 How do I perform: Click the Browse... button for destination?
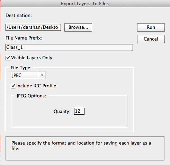[78, 27]
